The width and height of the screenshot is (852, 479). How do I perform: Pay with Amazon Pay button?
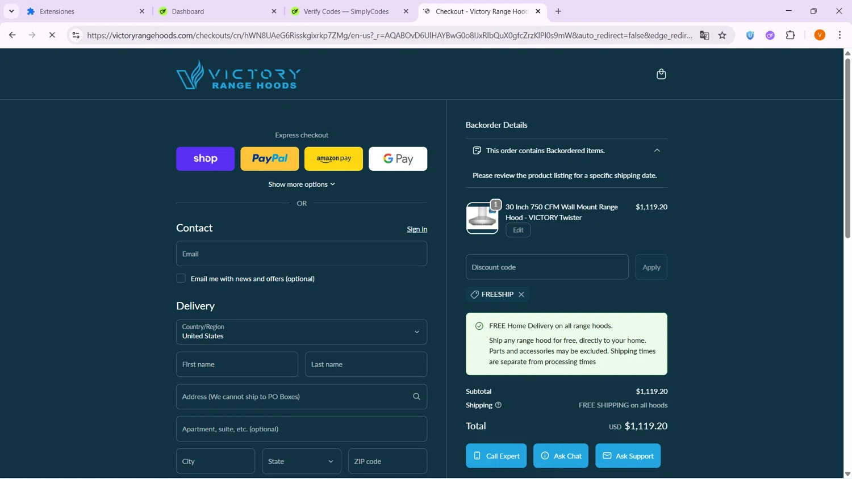[334, 159]
